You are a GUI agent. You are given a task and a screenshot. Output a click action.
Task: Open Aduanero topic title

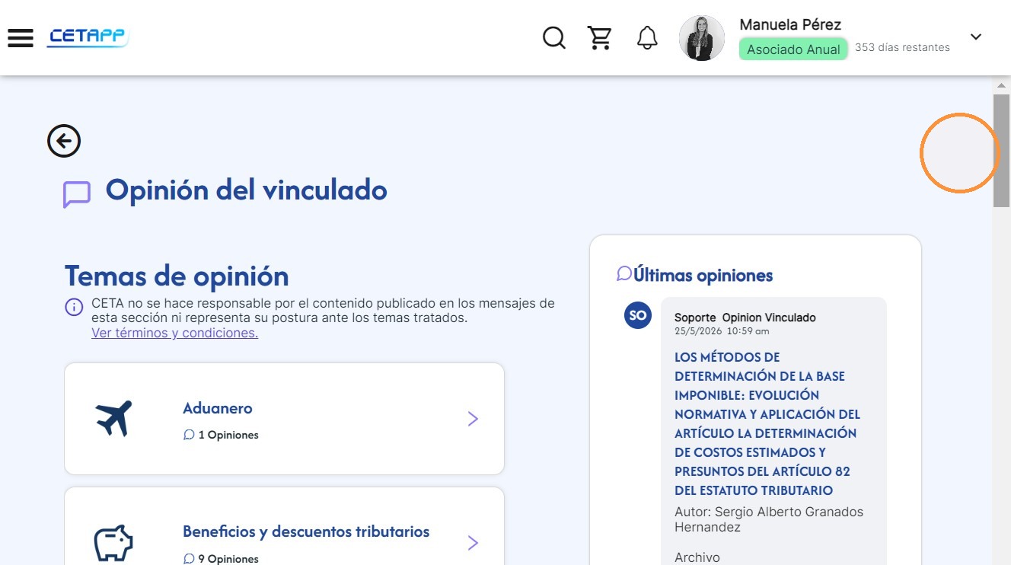point(218,408)
